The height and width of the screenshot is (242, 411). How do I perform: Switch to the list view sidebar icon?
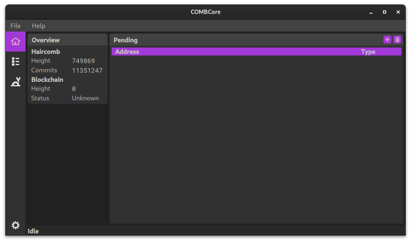pyautogui.click(x=16, y=61)
